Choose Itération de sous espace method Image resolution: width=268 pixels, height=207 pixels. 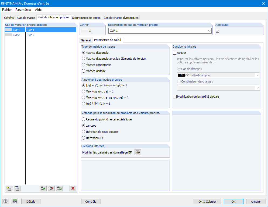100,132
